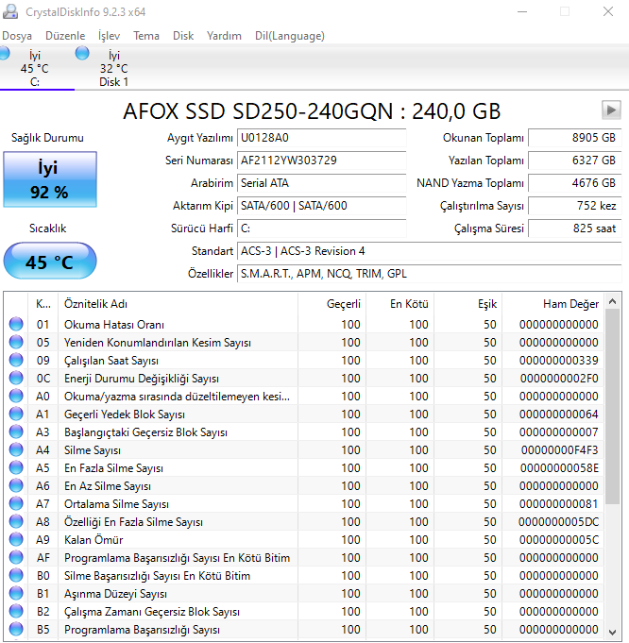Click the serial number field AF2112YW303729
Image resolution: width=629 pixels, height=643 pixels.
[x=322, y=161]
